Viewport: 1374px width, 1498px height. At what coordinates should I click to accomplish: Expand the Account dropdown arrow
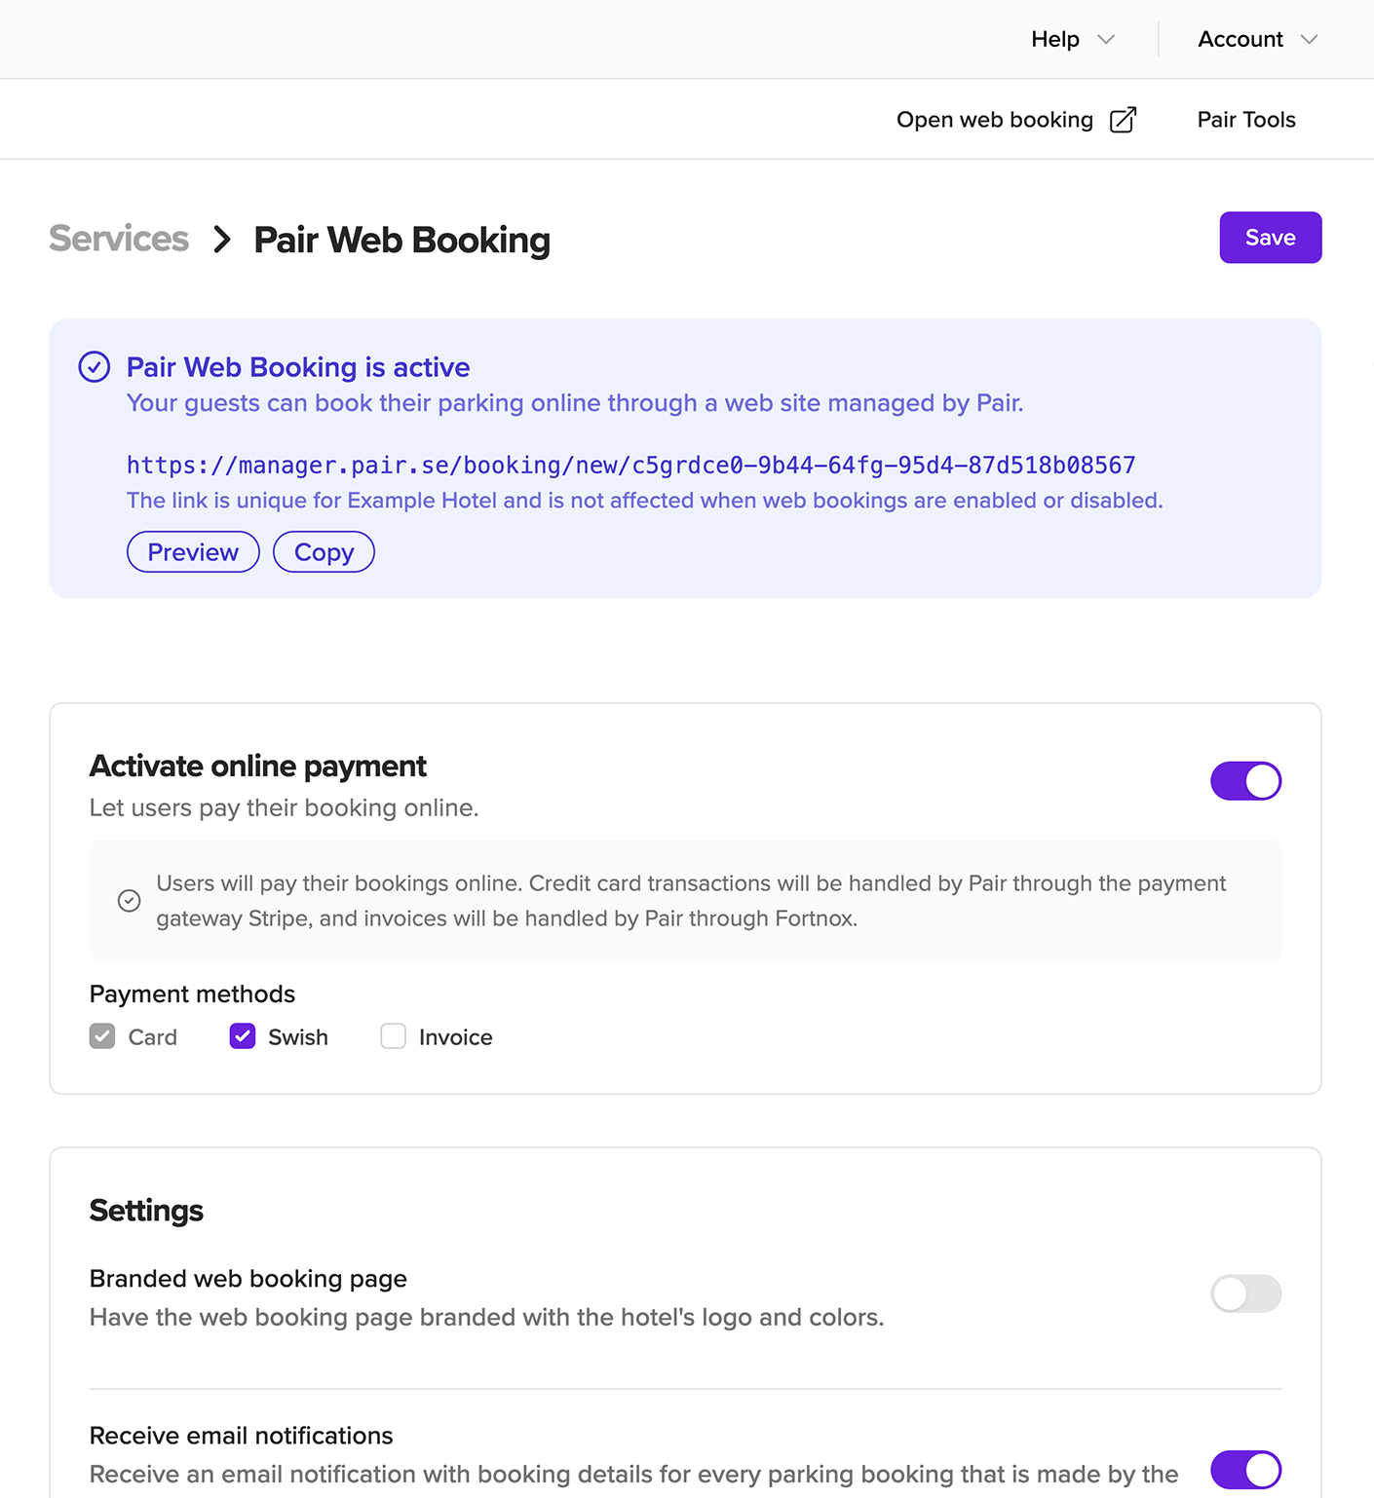(x=1309, y=40)
